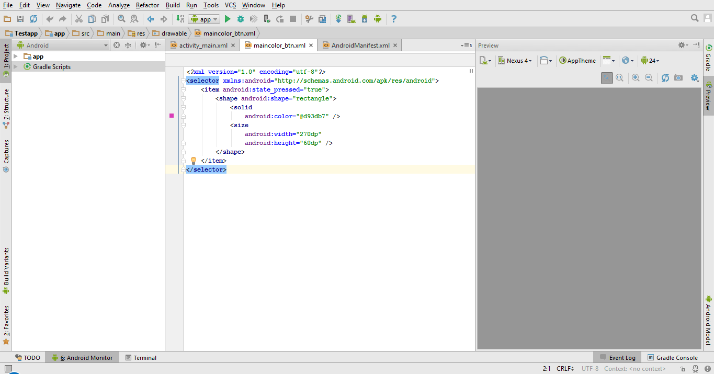
Task: Toggle 1:1 actual size in Preview
Action: click(619, 77)
